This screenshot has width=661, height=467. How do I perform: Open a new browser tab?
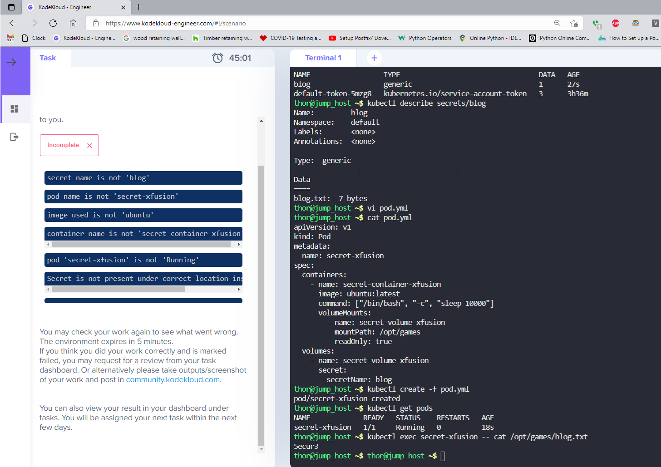click(139, 7)
